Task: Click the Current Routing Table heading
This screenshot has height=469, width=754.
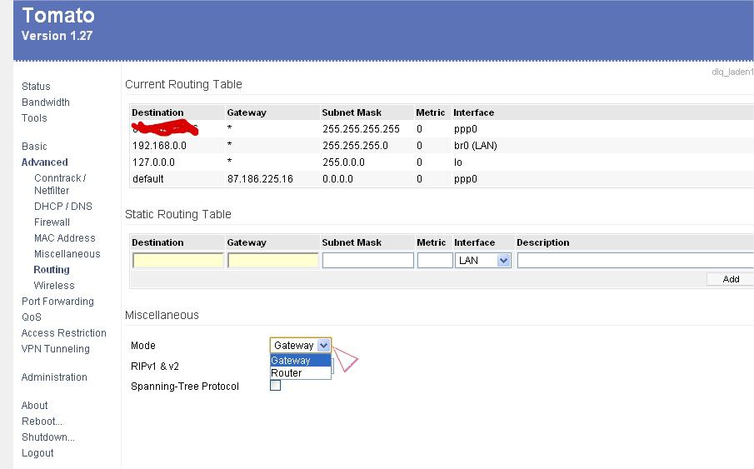Action: click(x=183, y=85)
